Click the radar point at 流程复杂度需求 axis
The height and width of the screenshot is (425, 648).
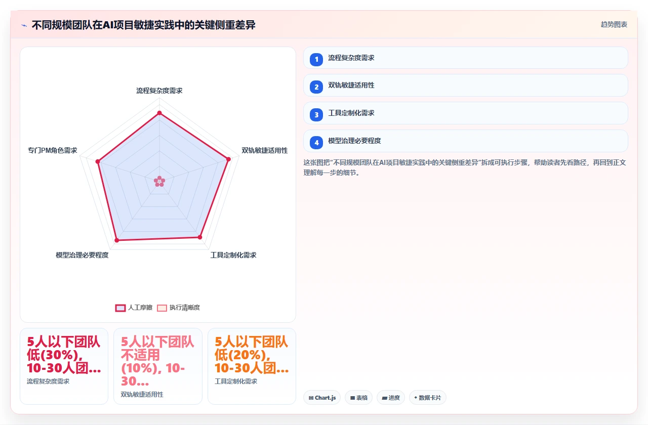point(159,113)
